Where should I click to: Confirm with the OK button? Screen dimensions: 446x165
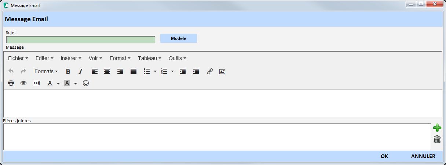(x=384, y=156)
